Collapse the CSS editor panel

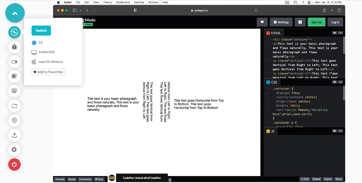[x=341, y=82]
